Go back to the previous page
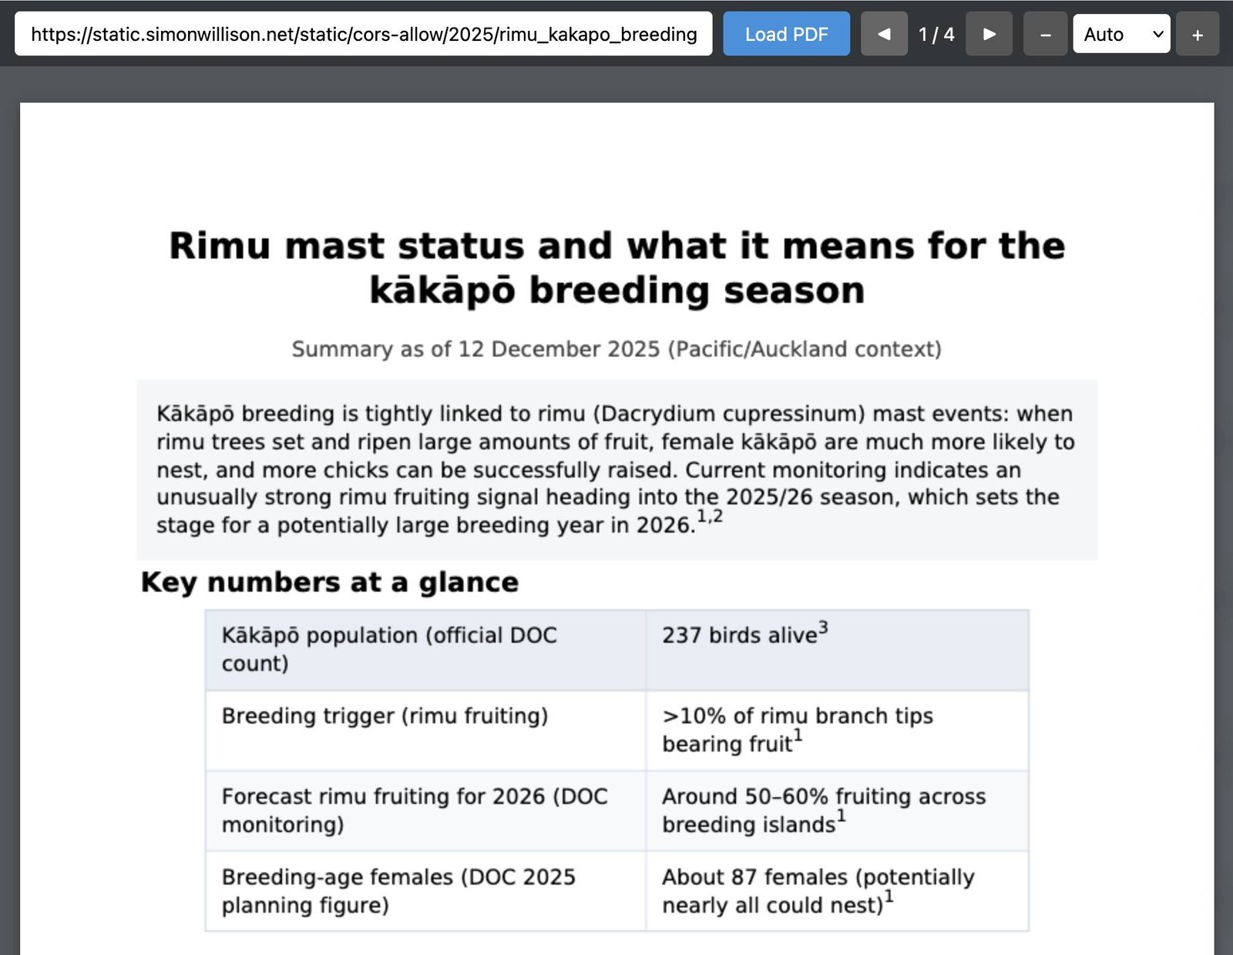Viewport: 1233px width, 955px height. [884, 33]
